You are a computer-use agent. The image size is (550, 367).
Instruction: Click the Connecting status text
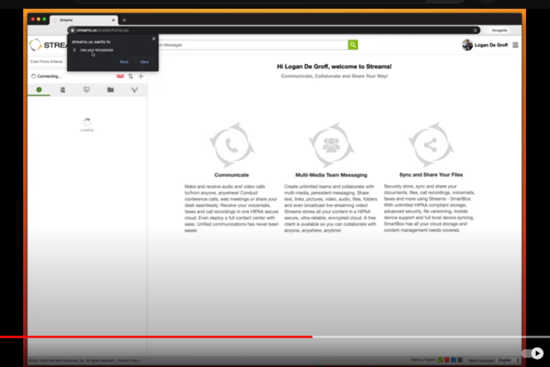49,77
